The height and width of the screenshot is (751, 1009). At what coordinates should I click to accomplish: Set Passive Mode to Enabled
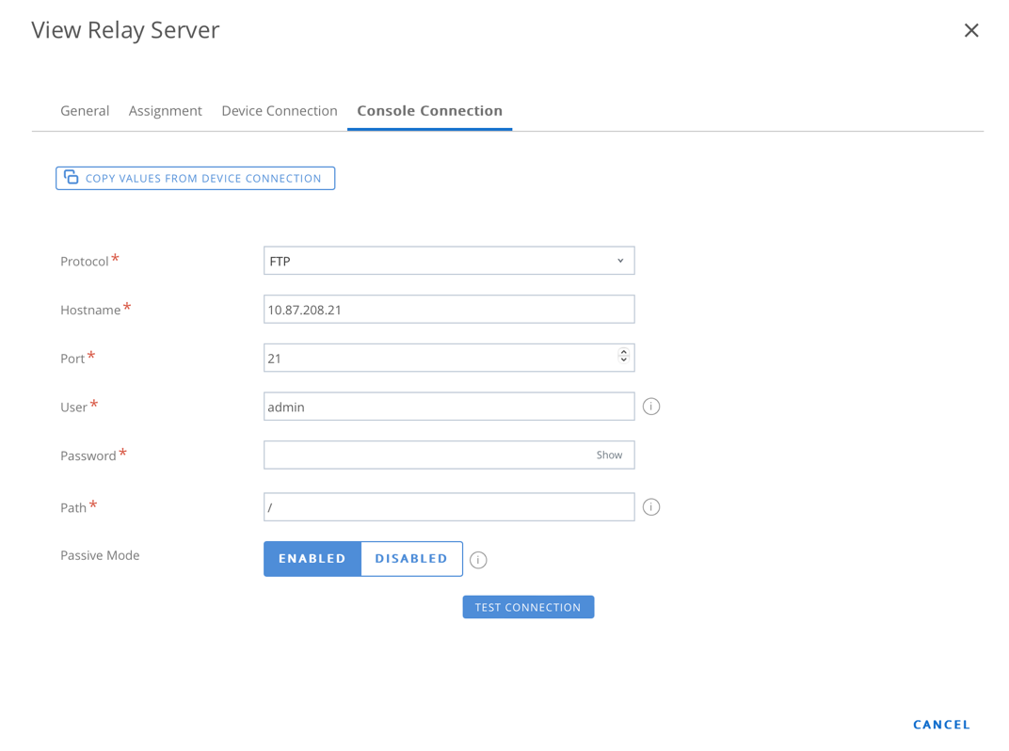click(x=312, y=559)
